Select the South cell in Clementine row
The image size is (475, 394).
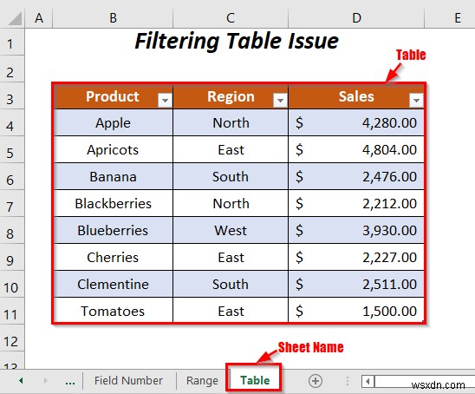coord(231,284)
